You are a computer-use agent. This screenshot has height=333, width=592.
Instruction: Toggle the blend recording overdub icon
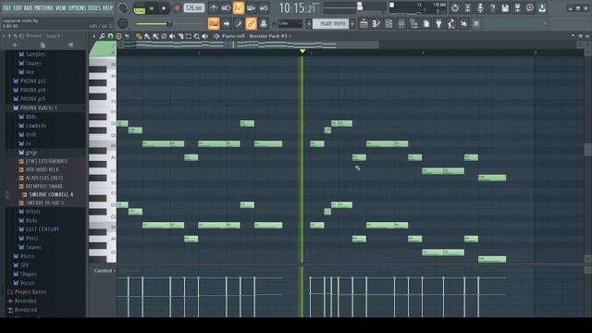[251, 8]
